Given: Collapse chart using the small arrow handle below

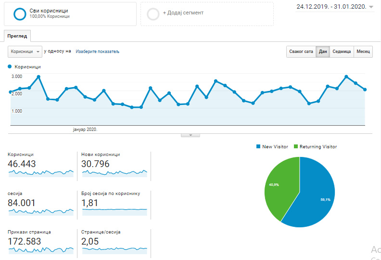Looking at the screenshot, I should point(190,135).
